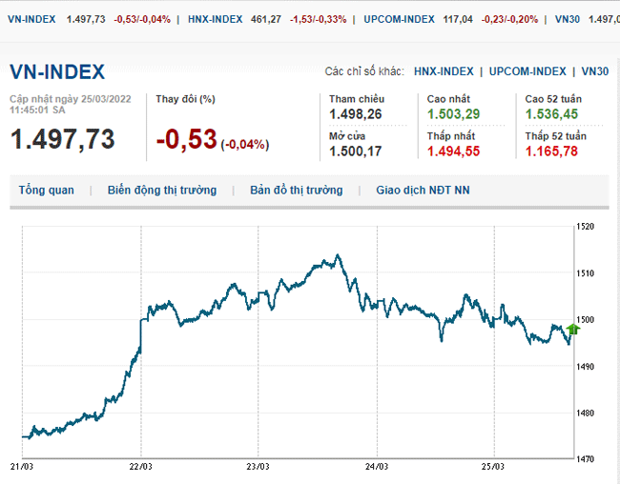Click the Thấp nhất value 1.494,55

tap(454, 151)
